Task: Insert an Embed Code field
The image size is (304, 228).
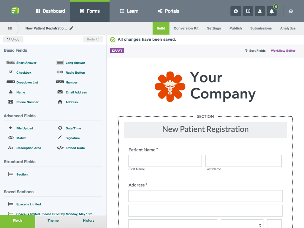Action: click(x=75, y=148)
